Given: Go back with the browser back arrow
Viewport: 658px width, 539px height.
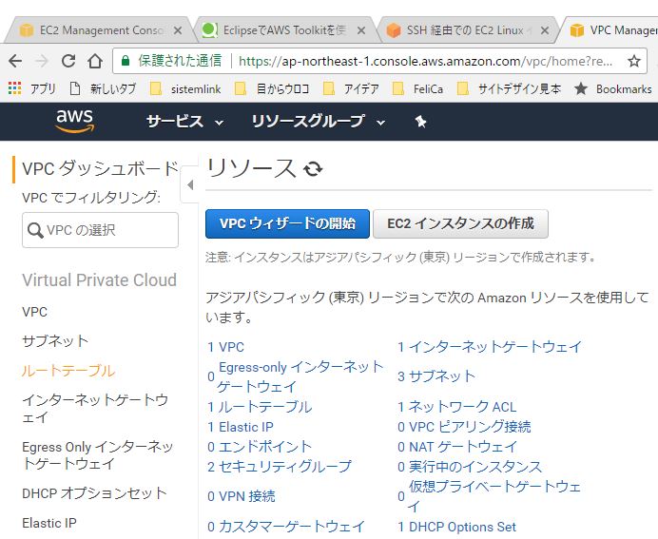Looking at the screenshot, I should coord(15,61).
